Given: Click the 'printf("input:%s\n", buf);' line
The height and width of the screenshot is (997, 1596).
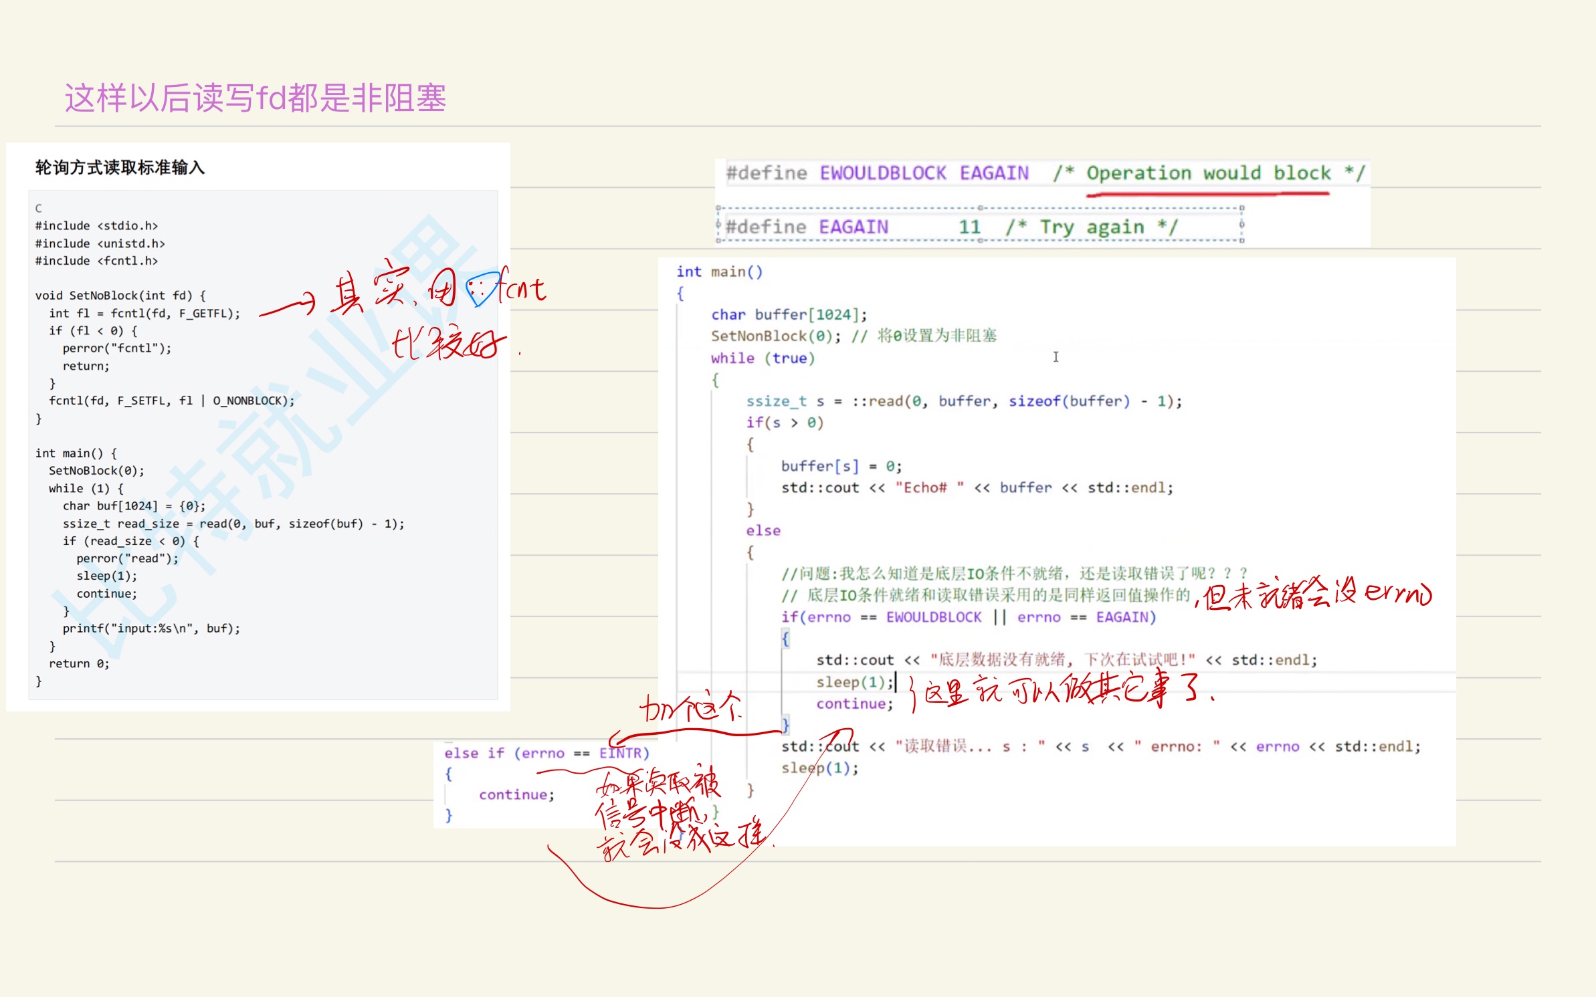Looking at the screenshot, I should tap(151, 629).
